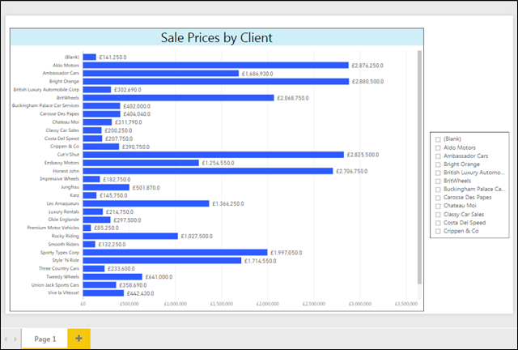This screenshot has height=350, width=518.
Task: Enable the Ambassador Cars slicer checkbox
Action: click(x=439, y=156)
